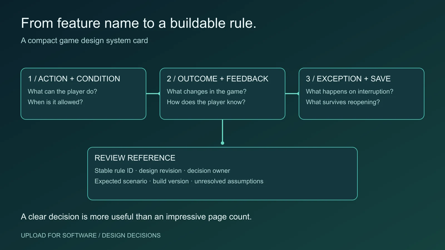Image resolution: width=445 pixels, height=250 pixels.
Task: Click the text "When is it allowed?"
Action: tap(55, 102)
